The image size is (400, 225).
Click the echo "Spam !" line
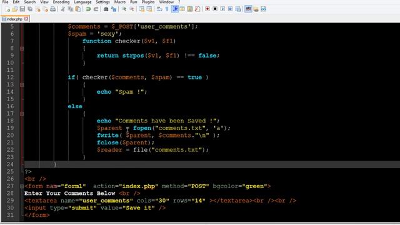point(122,92)
